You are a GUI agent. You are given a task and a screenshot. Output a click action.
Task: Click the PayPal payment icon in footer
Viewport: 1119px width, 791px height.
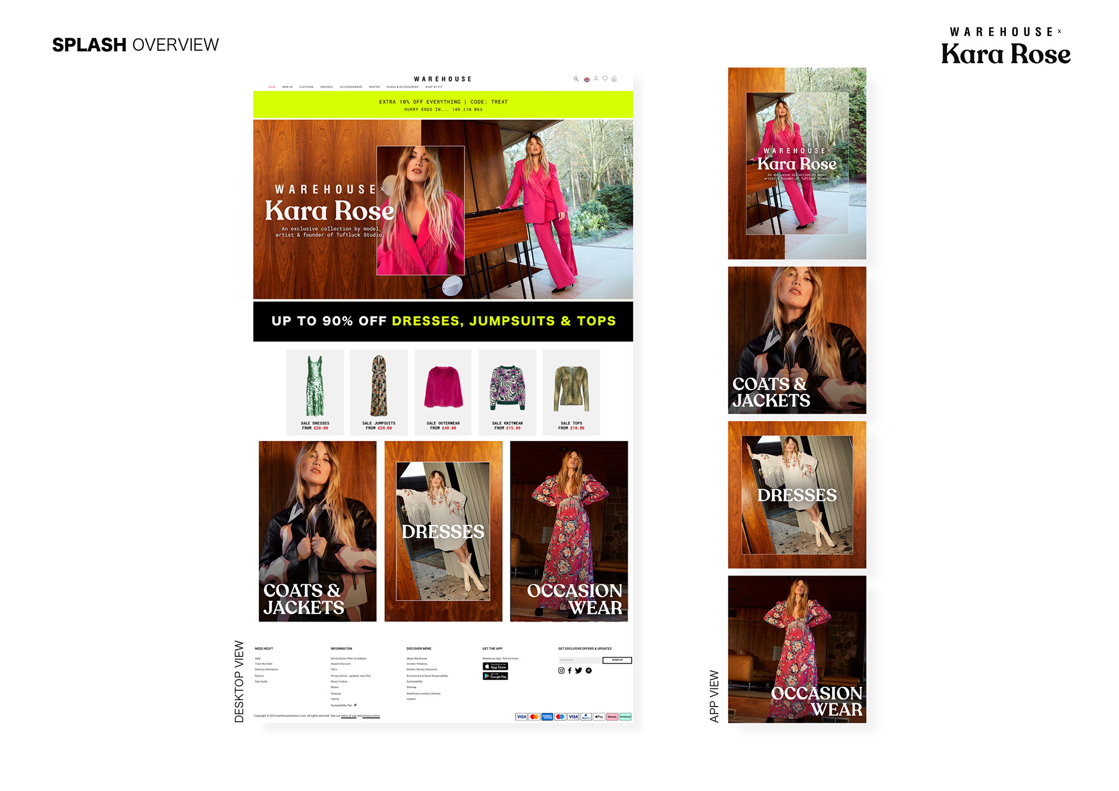pyautogui.click(x=586, y=717)
